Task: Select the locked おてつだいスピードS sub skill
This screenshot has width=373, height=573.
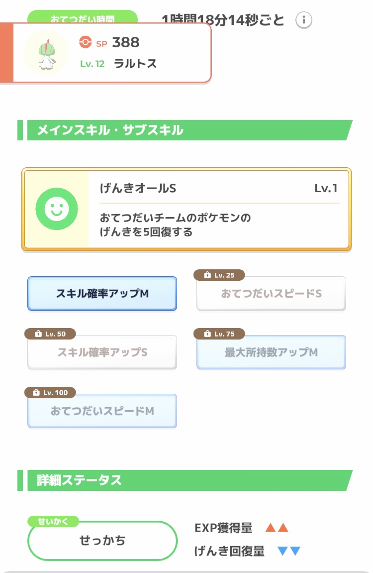Action: click(271, 294)
